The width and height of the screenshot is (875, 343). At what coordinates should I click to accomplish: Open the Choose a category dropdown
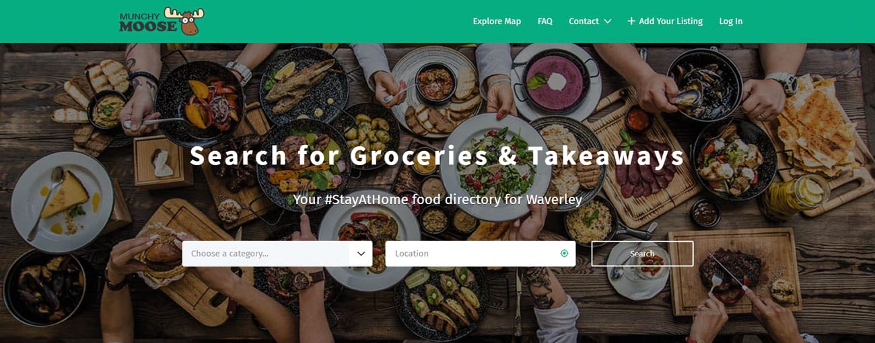pos(277,254)
